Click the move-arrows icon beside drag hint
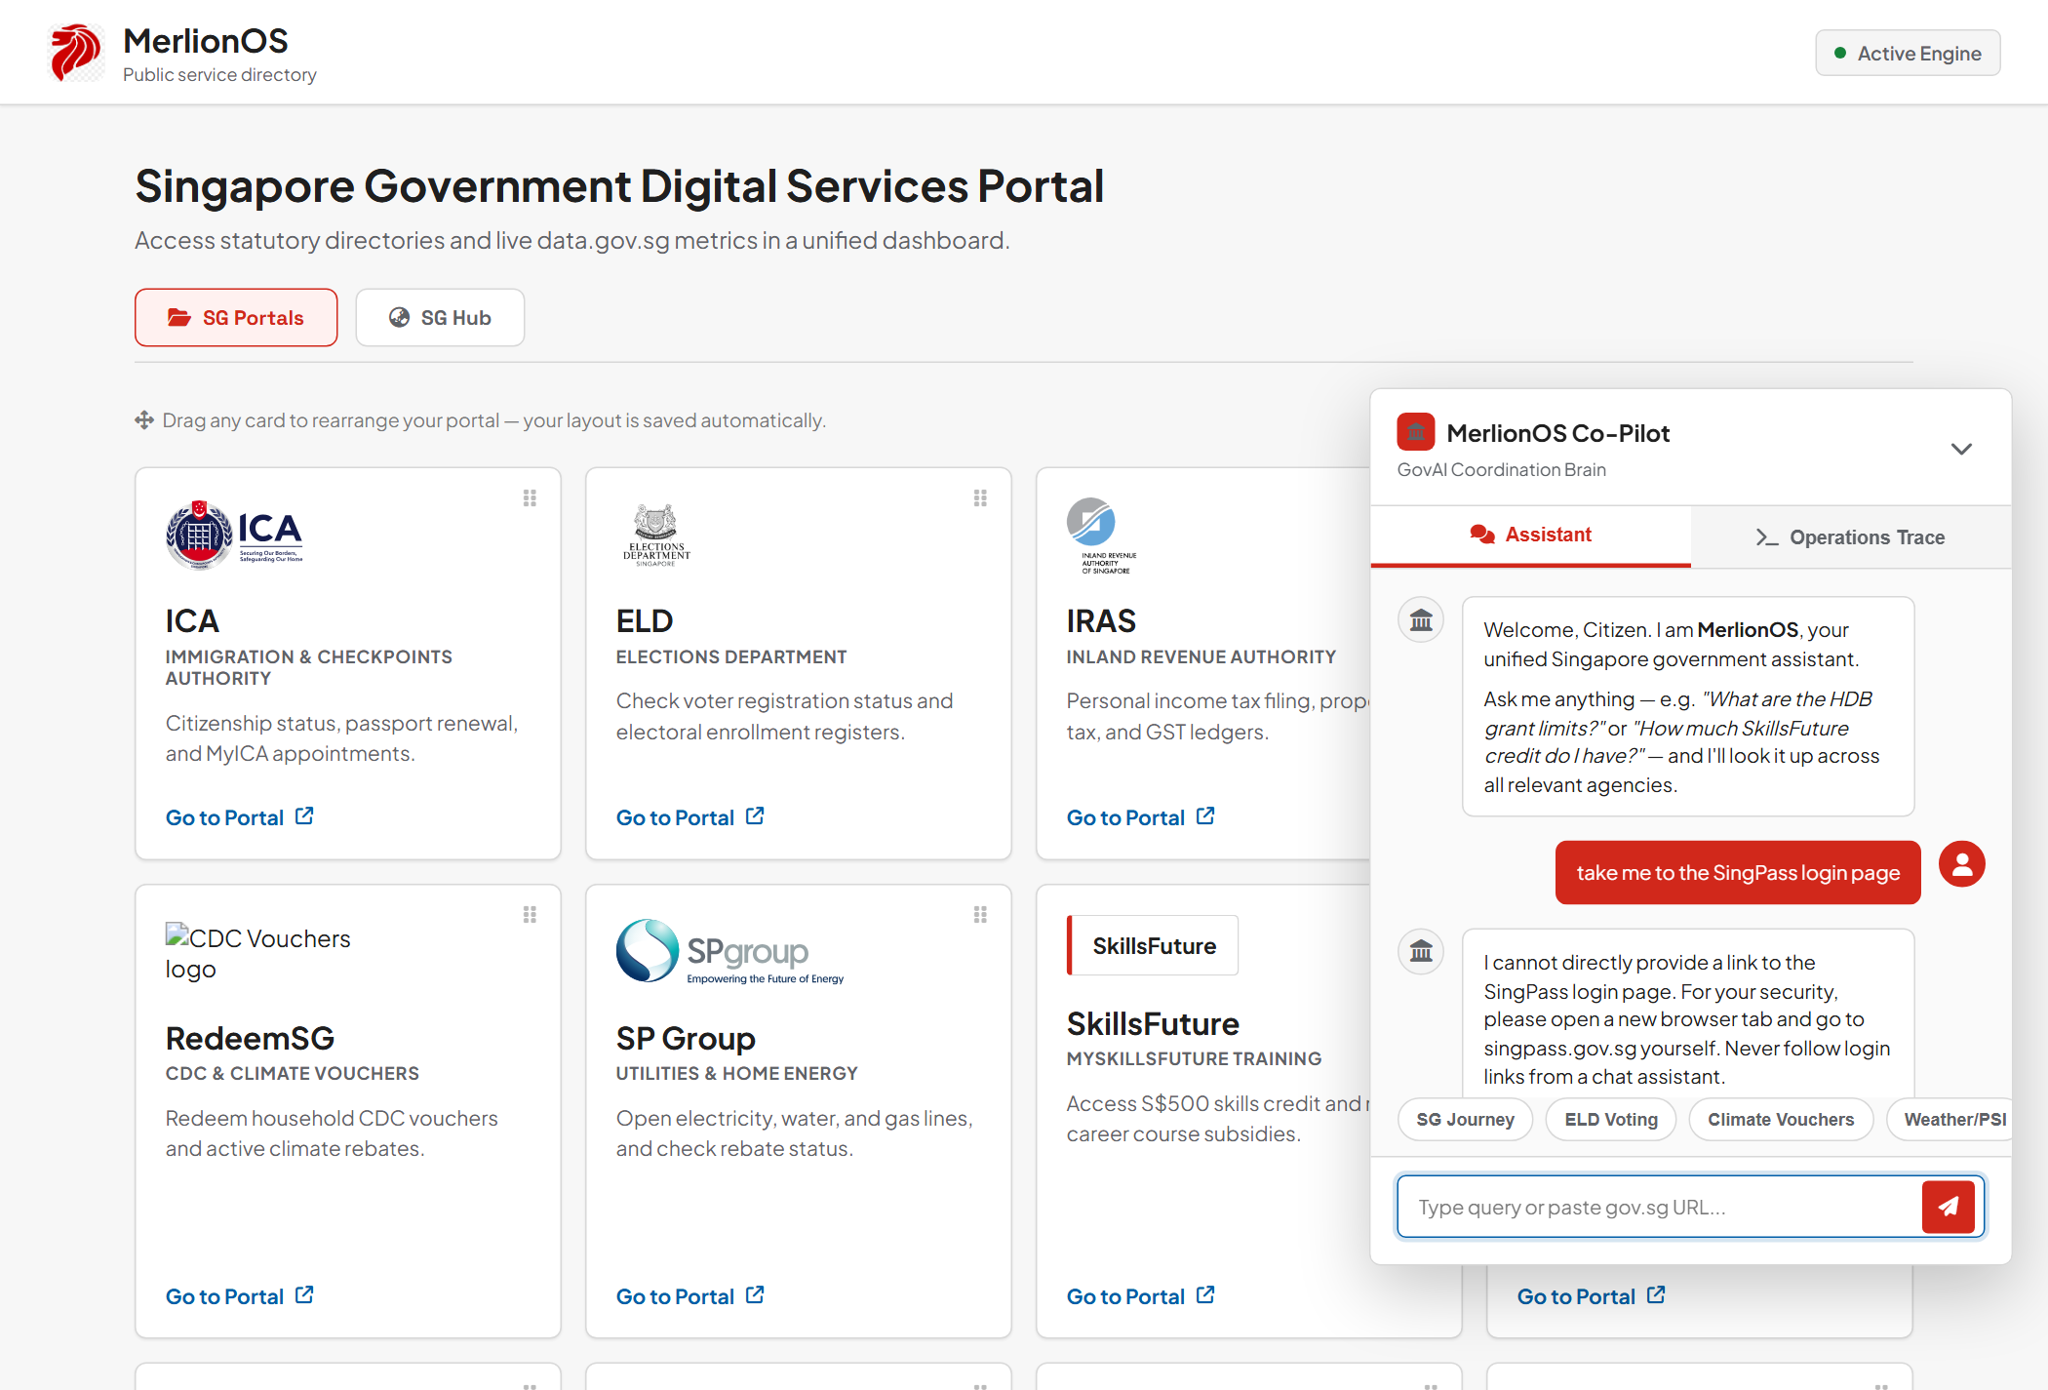 click(x=144, y=420)
